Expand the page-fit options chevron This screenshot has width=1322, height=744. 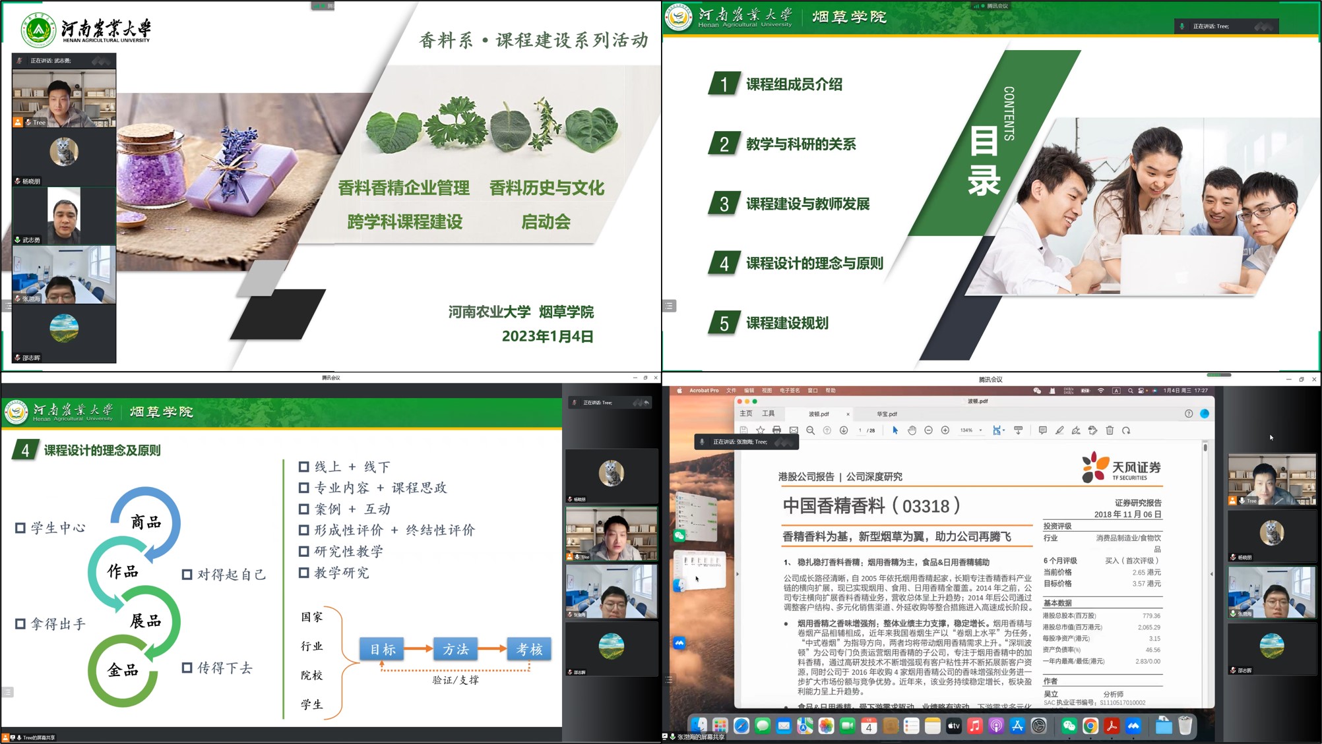click(1004, 430)
